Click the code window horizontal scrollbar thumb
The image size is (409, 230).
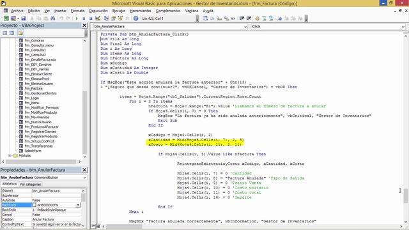tap(123, 226)
